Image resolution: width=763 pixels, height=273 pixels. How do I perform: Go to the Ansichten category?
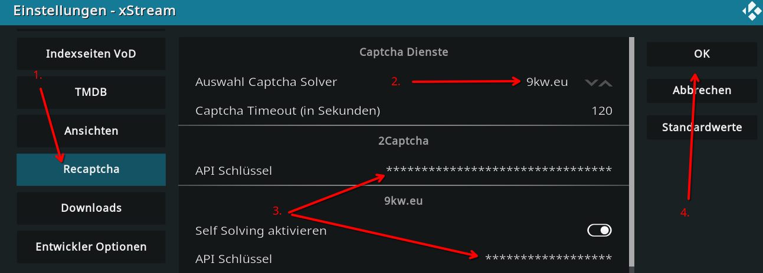91,131
